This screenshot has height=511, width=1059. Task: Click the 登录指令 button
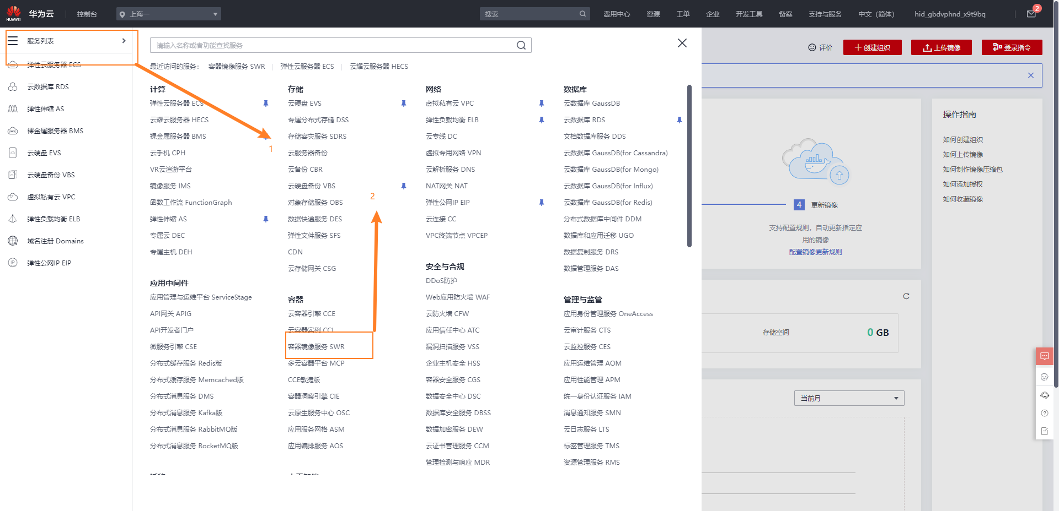coord(1012,47)
